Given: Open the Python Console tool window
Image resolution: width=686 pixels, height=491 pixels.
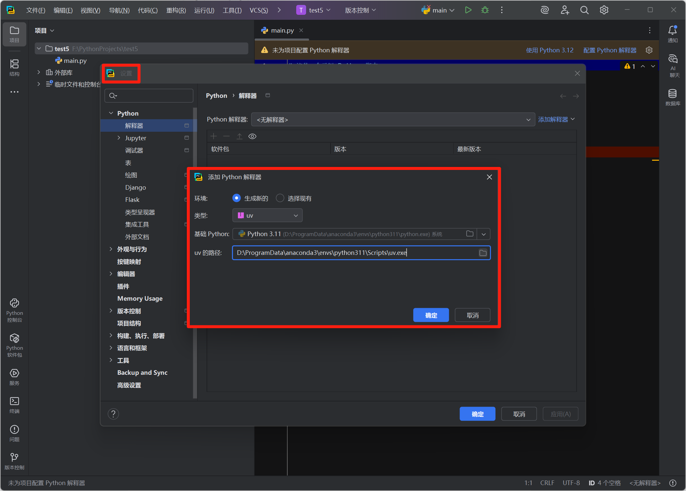Looking at the screenshot, I should [14, 310].
